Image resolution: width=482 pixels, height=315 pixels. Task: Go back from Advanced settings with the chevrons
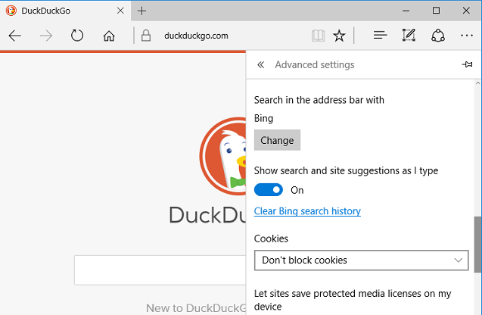[260, 64]
